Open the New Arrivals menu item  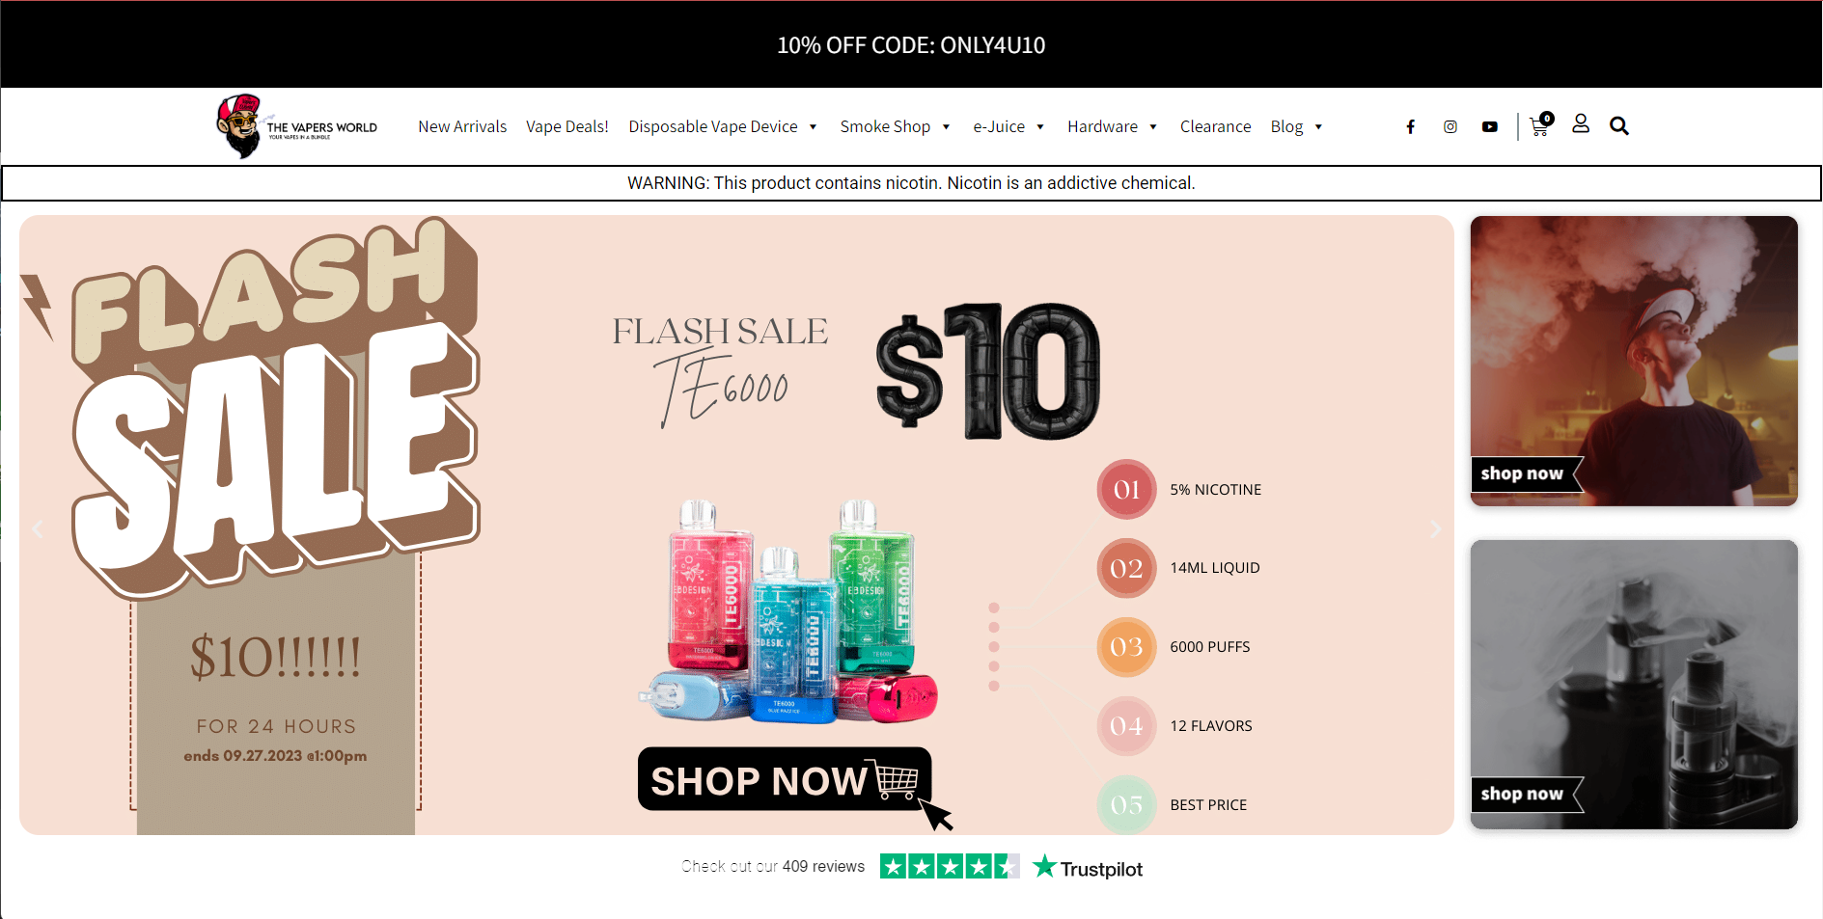(x=462, y=126)
